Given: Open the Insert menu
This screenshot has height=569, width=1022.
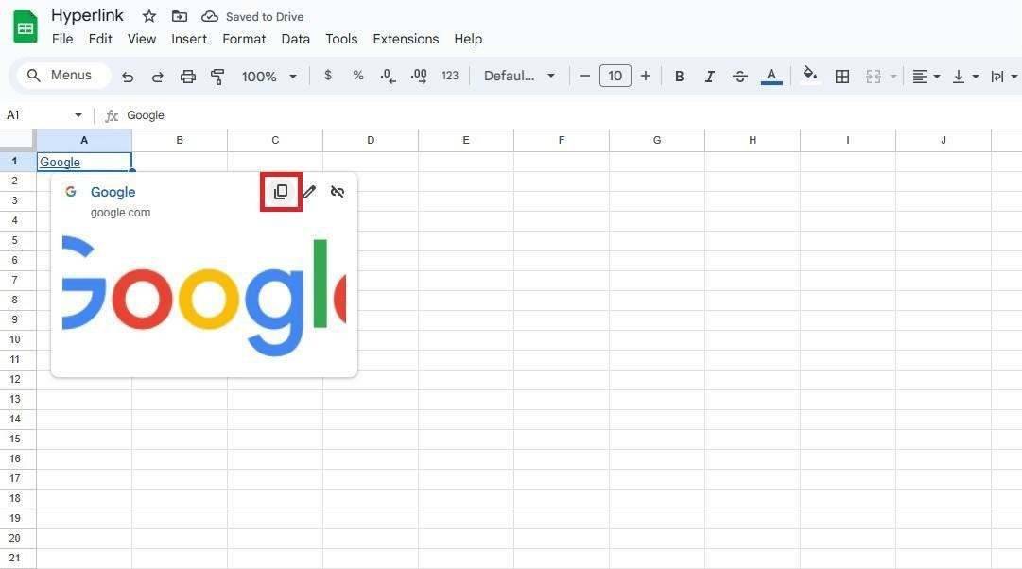Looking at the screenshot, I should [189, 39].
